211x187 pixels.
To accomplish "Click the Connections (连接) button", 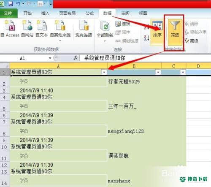I will [x=123, y=24].
